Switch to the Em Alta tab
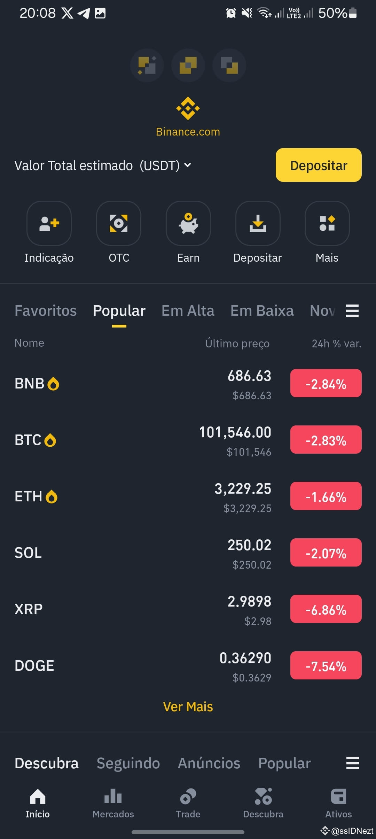 (x=188, y=310)
